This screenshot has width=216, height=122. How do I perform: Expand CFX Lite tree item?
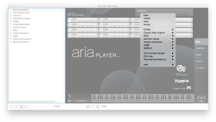11,15
